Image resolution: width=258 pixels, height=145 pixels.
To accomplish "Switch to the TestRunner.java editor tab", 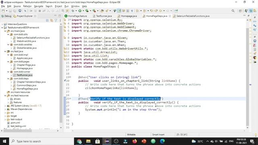I will coord(102,16).
